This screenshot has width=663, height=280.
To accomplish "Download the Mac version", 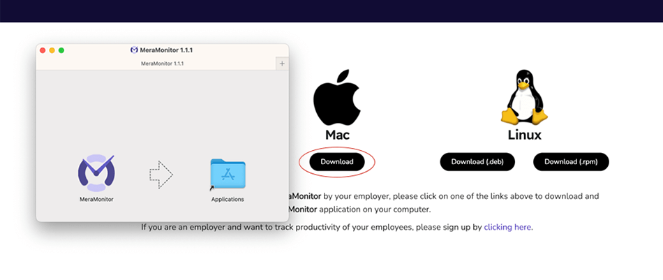I will pos(337,162).
